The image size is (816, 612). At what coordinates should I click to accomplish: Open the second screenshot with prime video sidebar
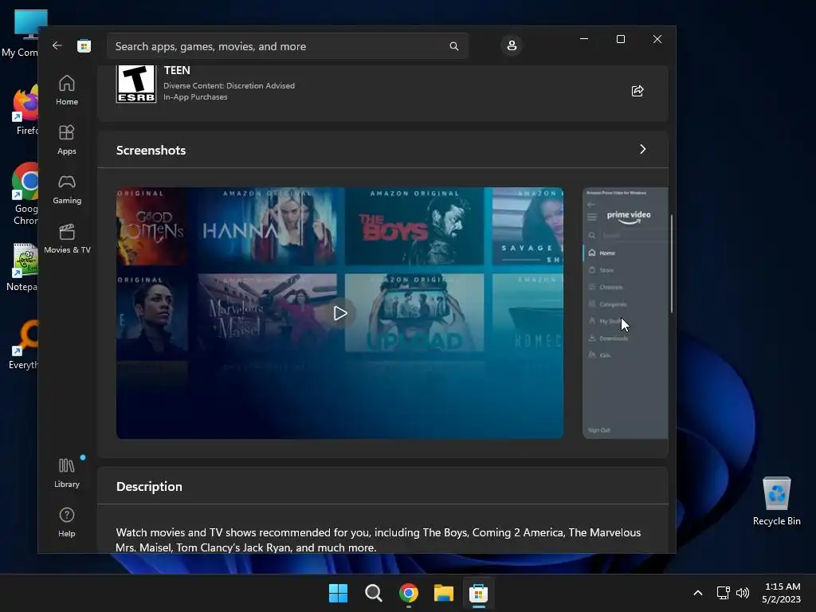[625, 312]
